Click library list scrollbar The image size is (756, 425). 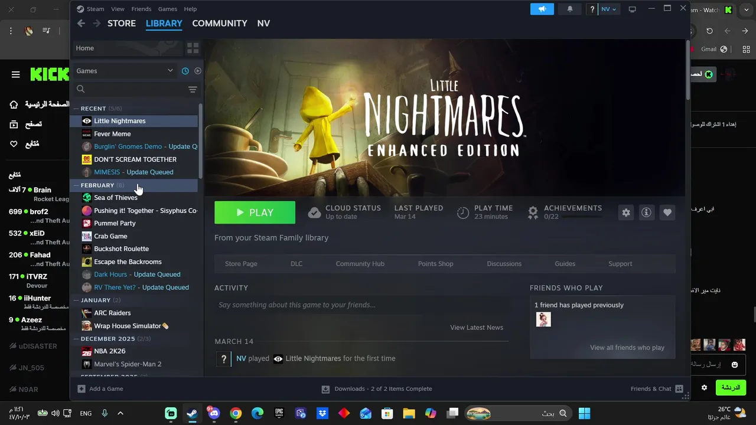coord(201,141)
